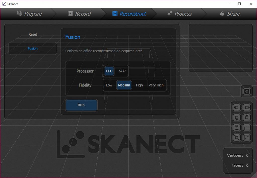Click the down-arrow box view icon
The image size is (257, 178).
[237, 118]
